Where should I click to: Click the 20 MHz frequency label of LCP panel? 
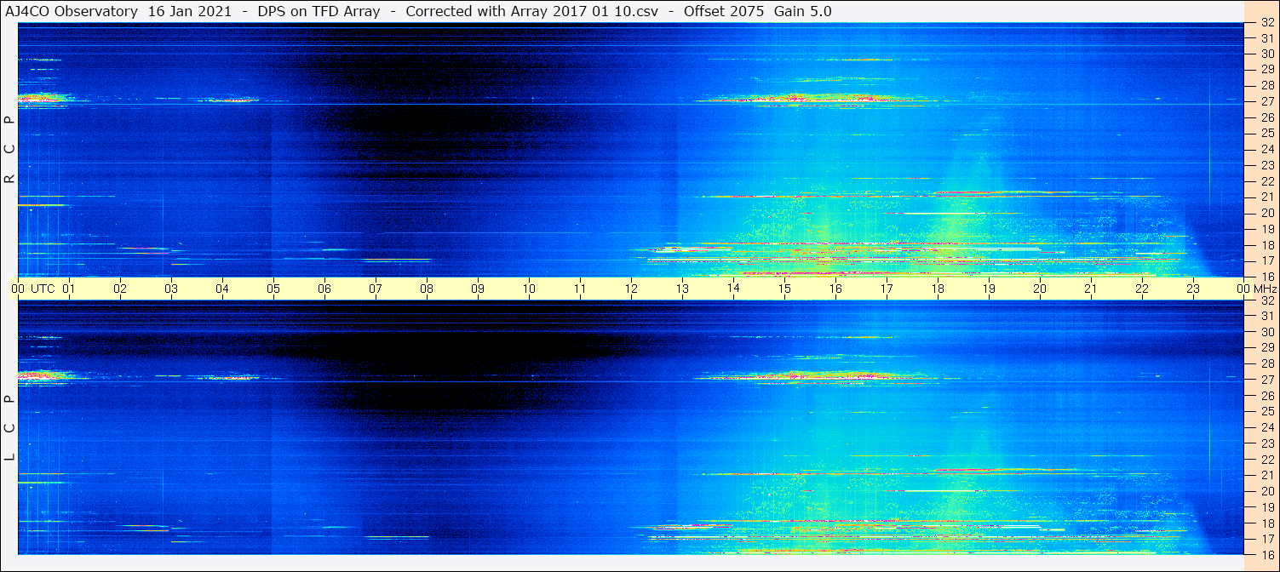click(1266, 491)
